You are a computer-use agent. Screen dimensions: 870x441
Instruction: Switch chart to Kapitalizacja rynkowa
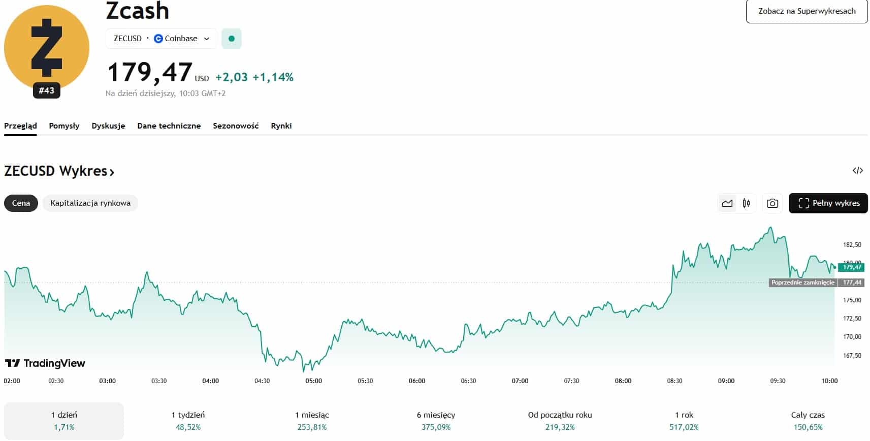(x=90, y=203)
